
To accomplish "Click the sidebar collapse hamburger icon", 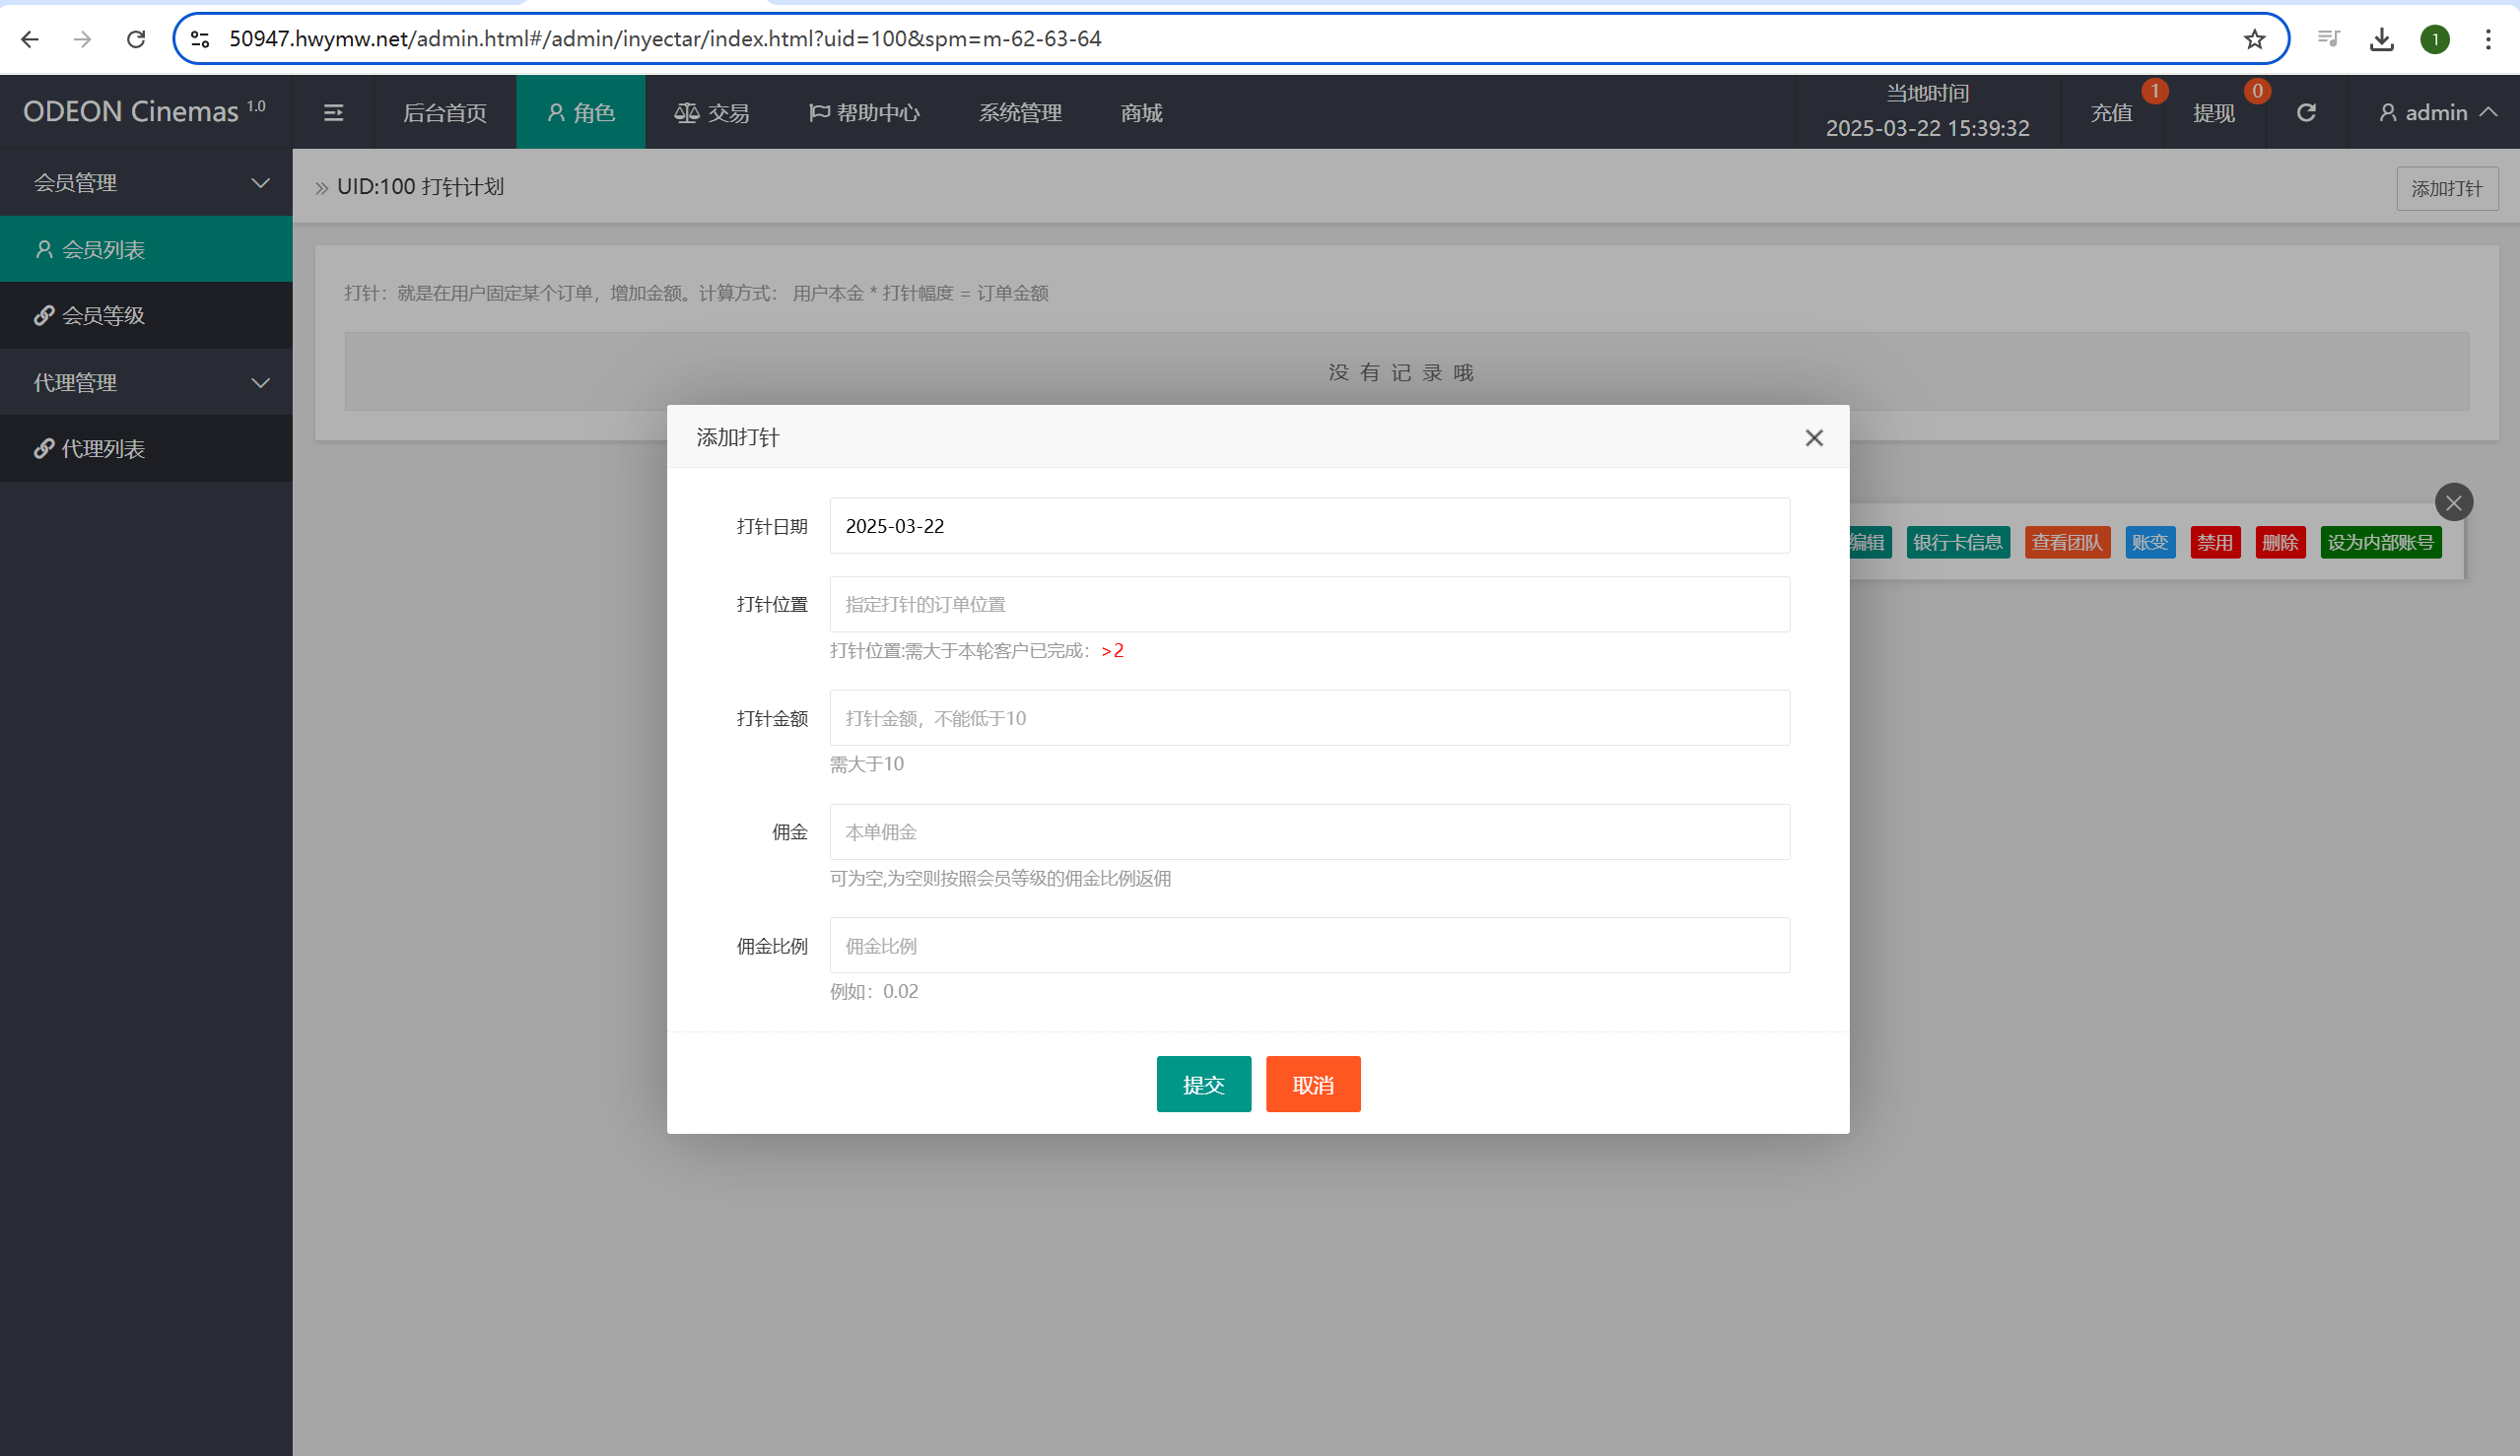I will pos(333,113).
